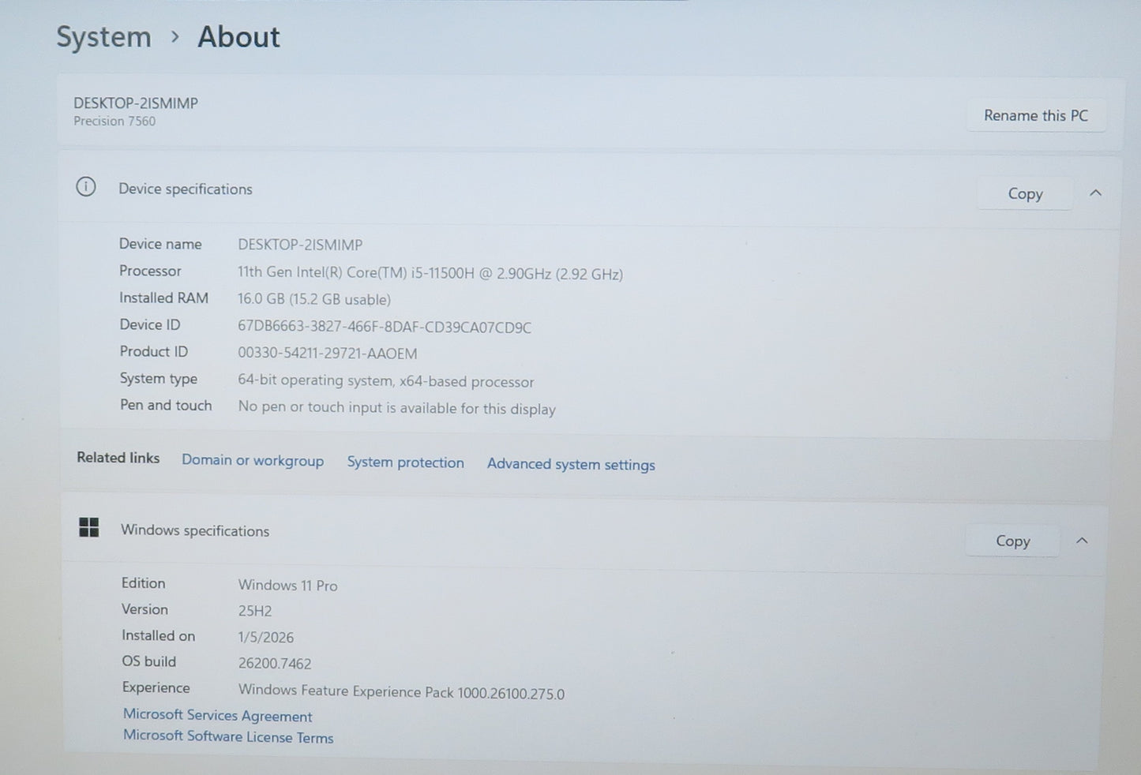The width and height of the screenshot is (1141, 775).
Task: Click the breadcrumb chevron between System and About
Action: pos(175,37)
